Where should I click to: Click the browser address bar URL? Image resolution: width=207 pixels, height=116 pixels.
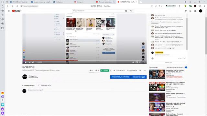point(30,6)
